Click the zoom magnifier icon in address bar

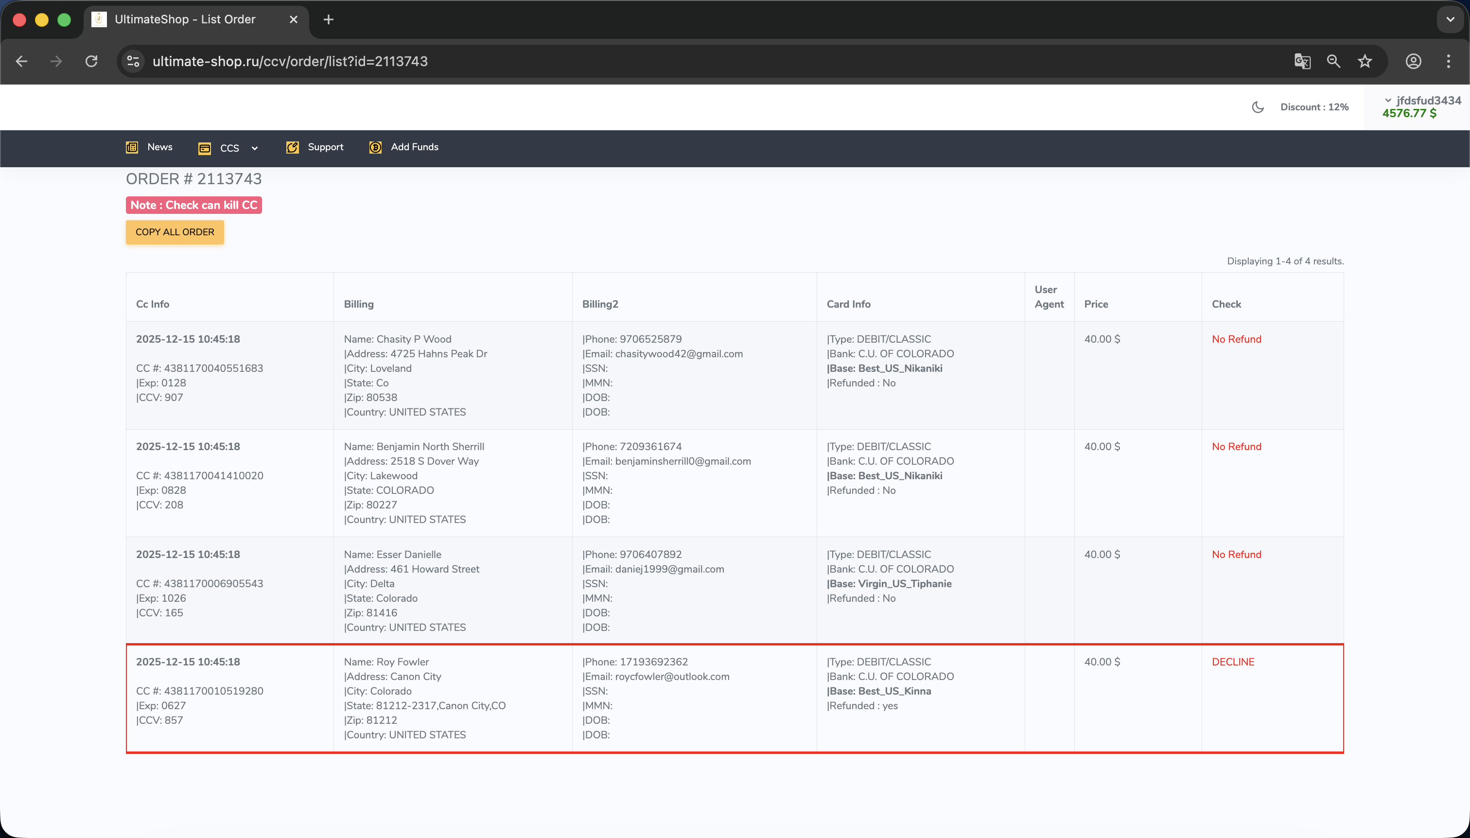(1333, 61)
